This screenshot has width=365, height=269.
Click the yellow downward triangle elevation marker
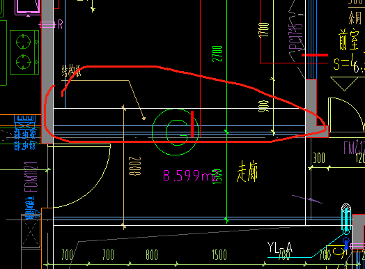tap(344, 84)
